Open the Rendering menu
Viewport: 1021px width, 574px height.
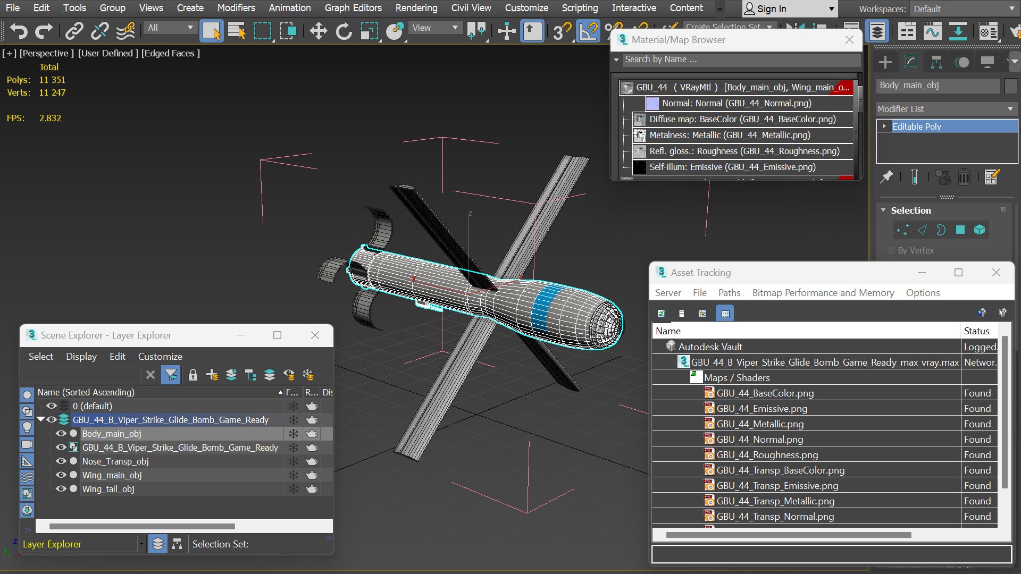[416, 8]
